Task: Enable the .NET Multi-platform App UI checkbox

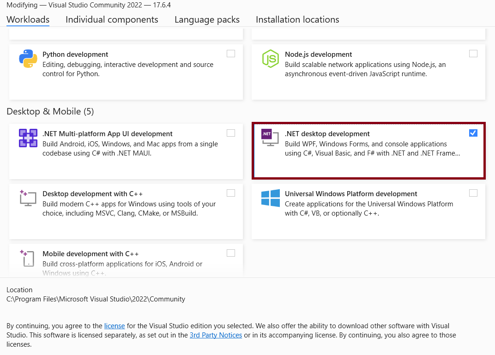Action: pos(231,133)
